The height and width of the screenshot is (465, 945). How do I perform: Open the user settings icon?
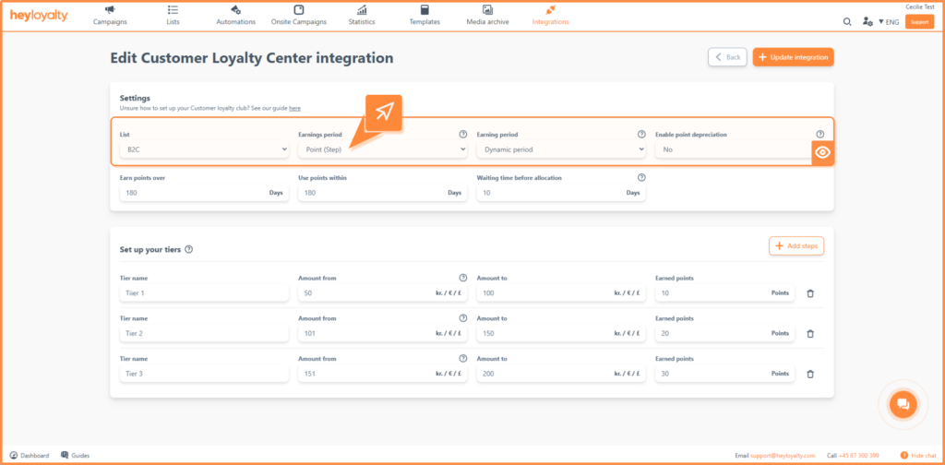(x=867, y=22)
